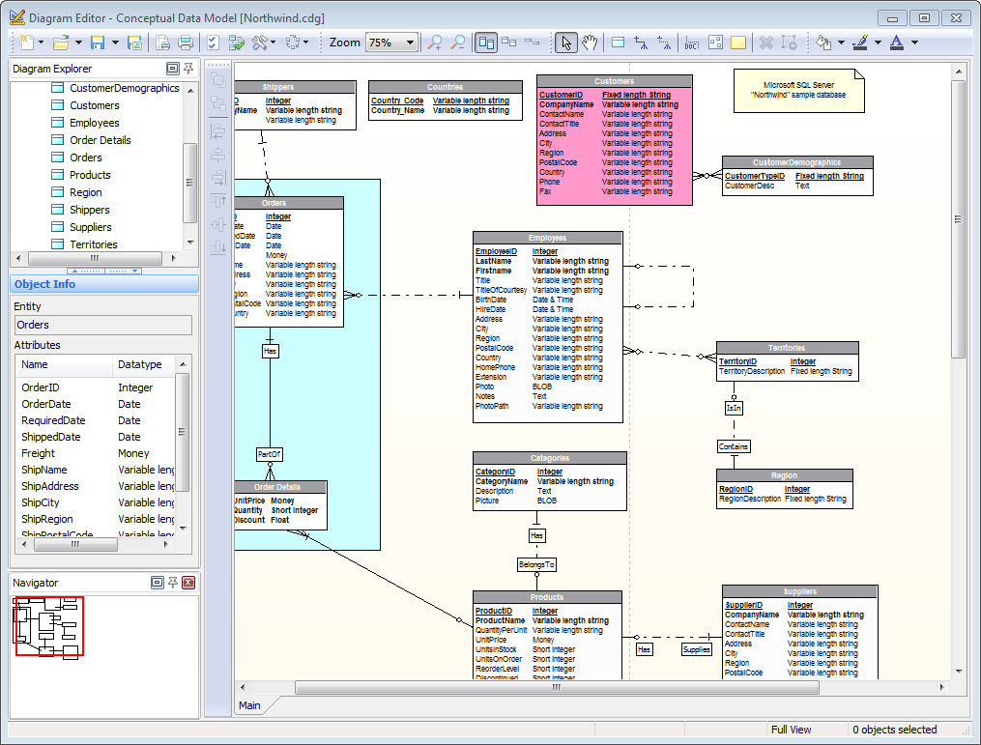Toggle full entity view mode button
Screen dimensions: 981x745
tap(486, 43)
